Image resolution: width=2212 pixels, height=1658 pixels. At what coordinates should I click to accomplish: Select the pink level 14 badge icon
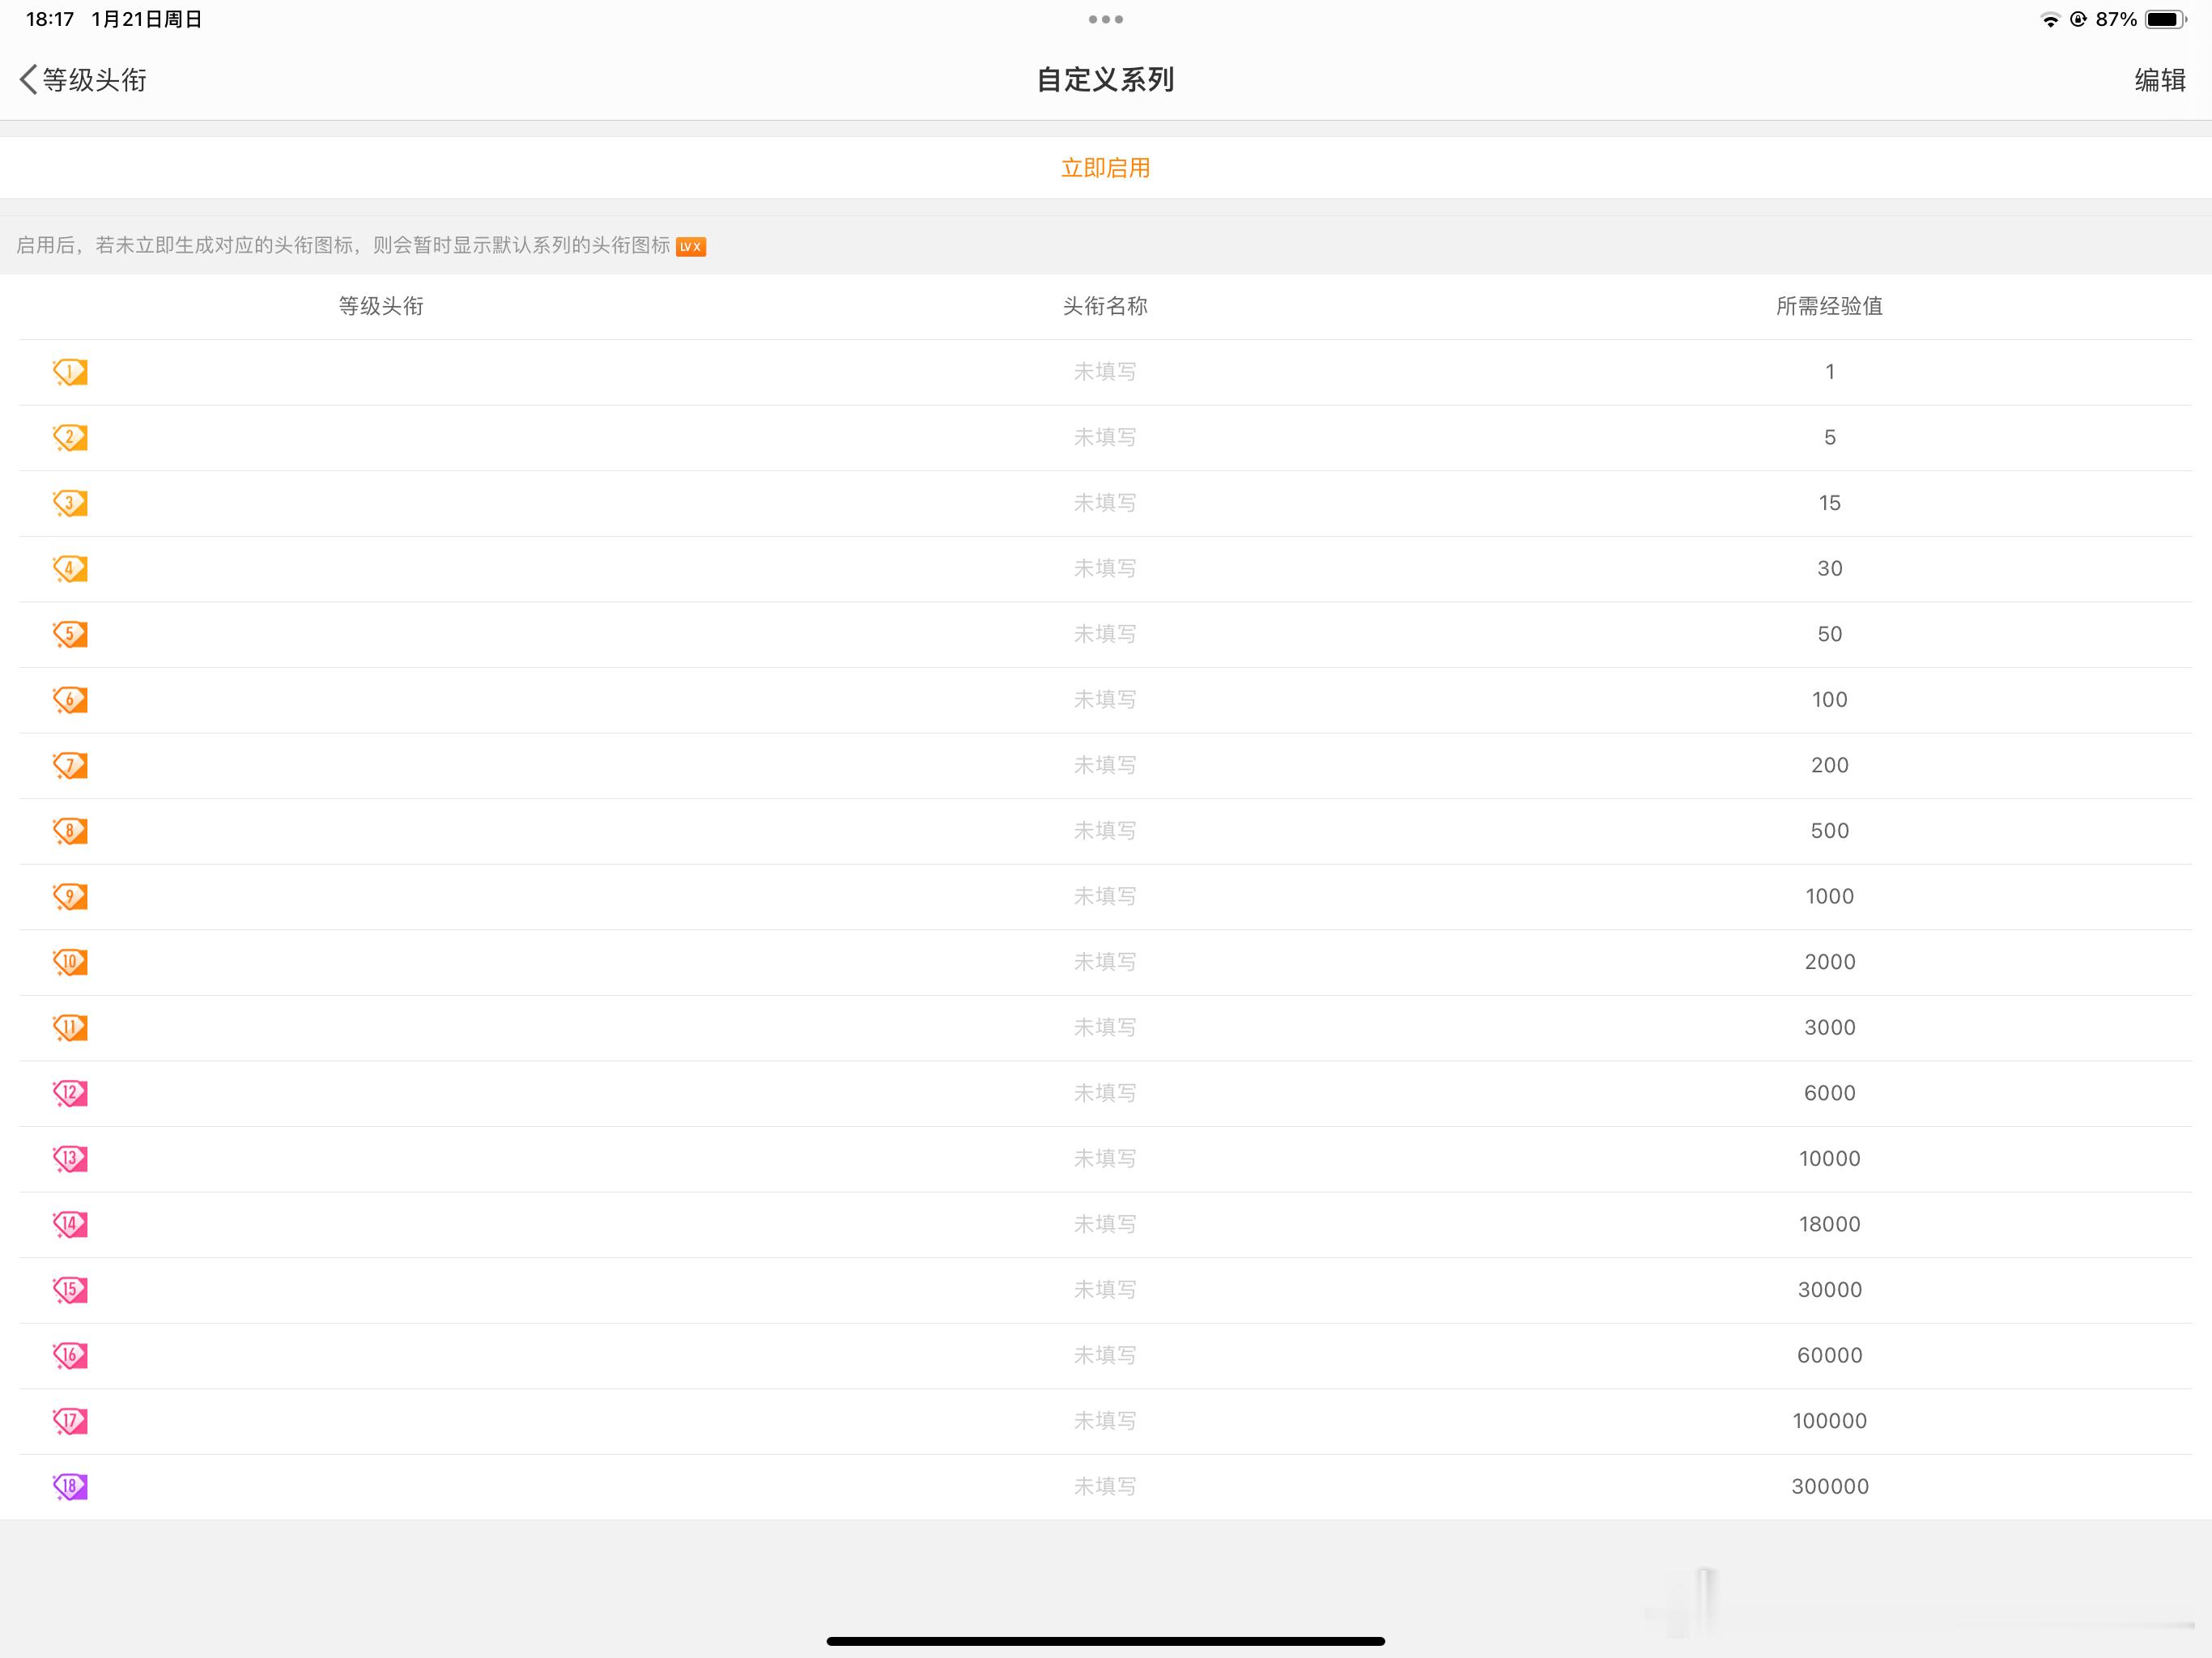pos(70,1224)
